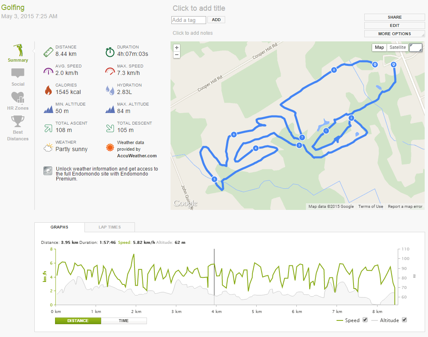
Task: Open the HR Zones heart icon
Action: pos(18,98)
